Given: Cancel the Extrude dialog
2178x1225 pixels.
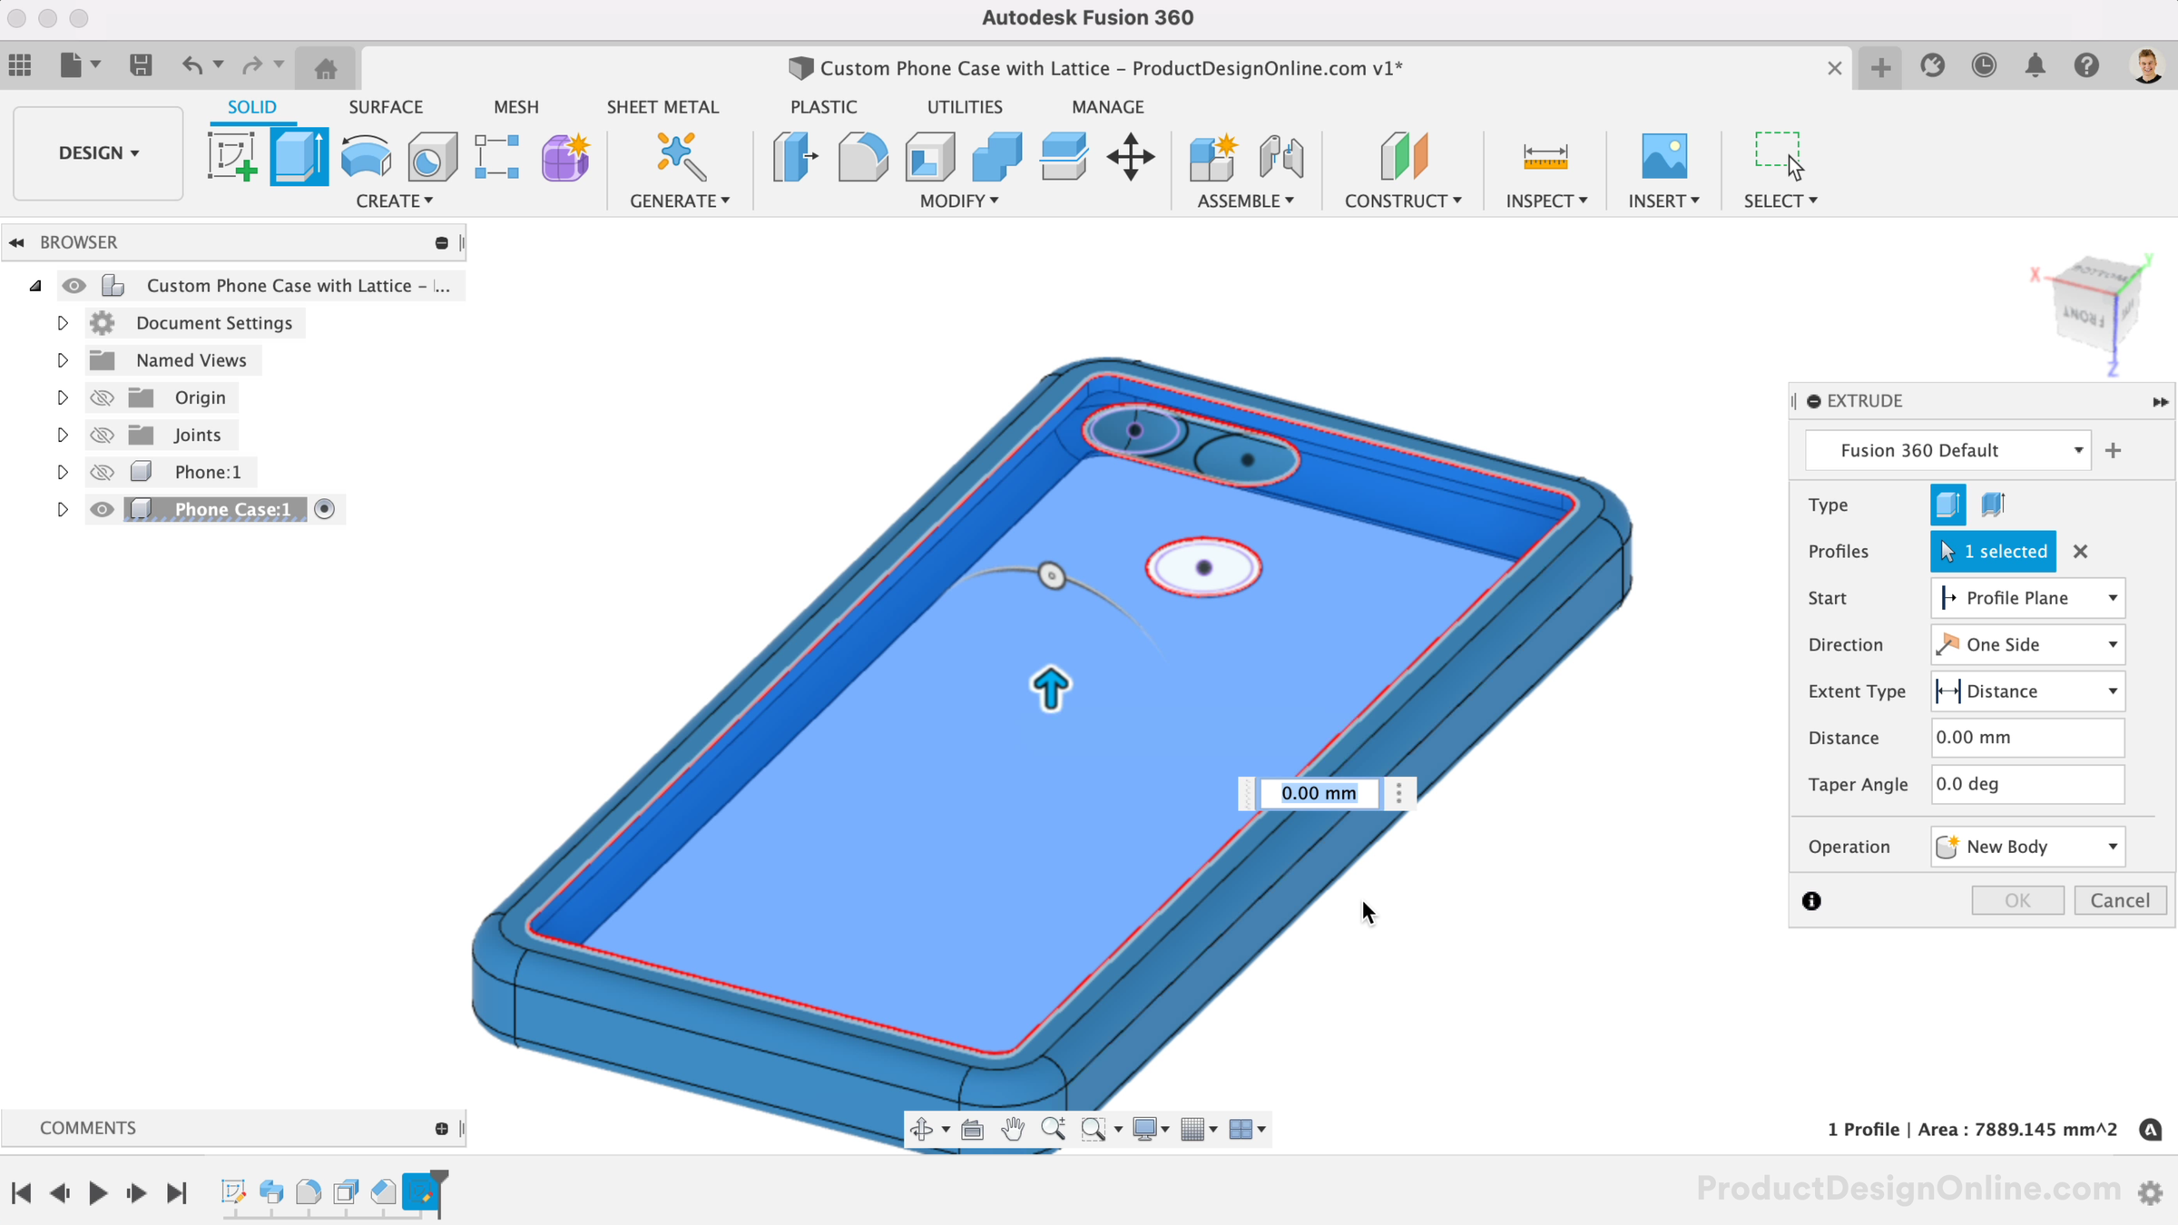Looking at the screenshot, I should click(x=2121, y=899).
